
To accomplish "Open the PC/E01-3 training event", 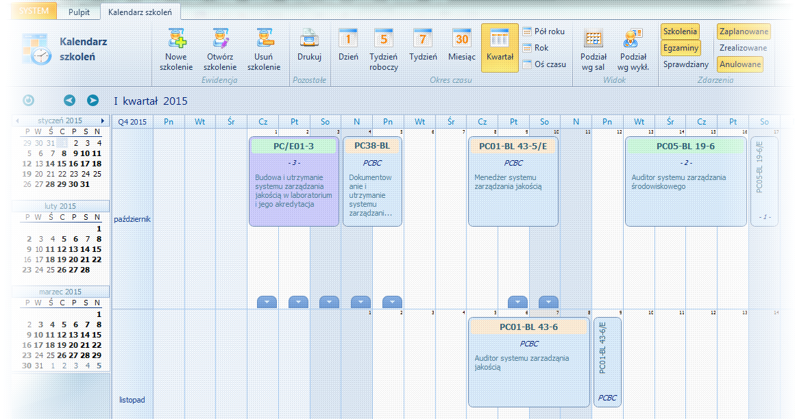I will pyautogui.click(x=293, y=181).
